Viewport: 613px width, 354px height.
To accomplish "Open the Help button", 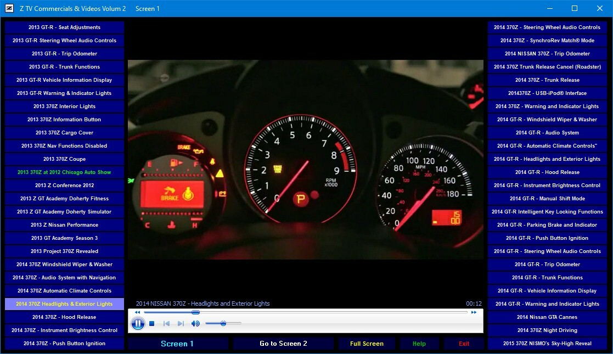I will click(x=419, y=344).
